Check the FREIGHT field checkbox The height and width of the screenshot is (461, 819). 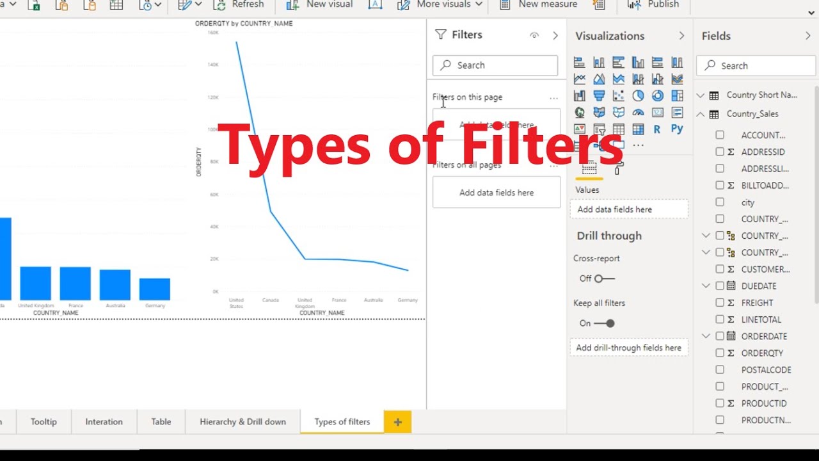pyautogui.click(x=720, y=302)
